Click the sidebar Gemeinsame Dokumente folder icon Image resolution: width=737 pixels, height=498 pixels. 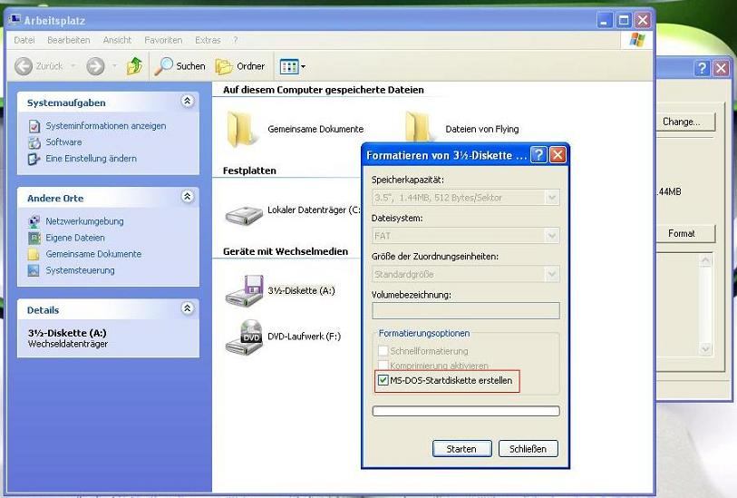[34, 254]
